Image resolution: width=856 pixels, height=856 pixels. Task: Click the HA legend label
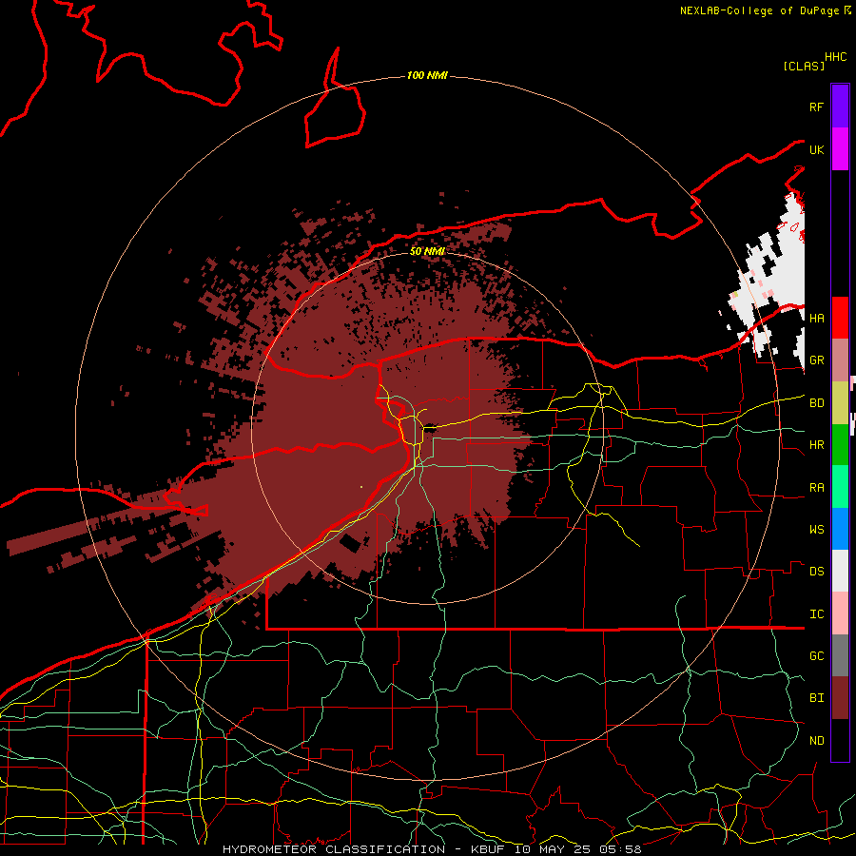(x=816, y=319)
